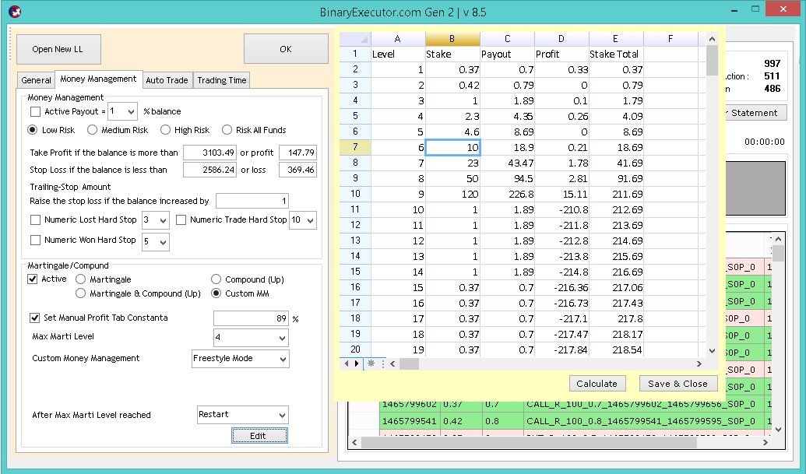806x474 pixels.
Task: Click the Calculate button
Action: tap(597, 384)
